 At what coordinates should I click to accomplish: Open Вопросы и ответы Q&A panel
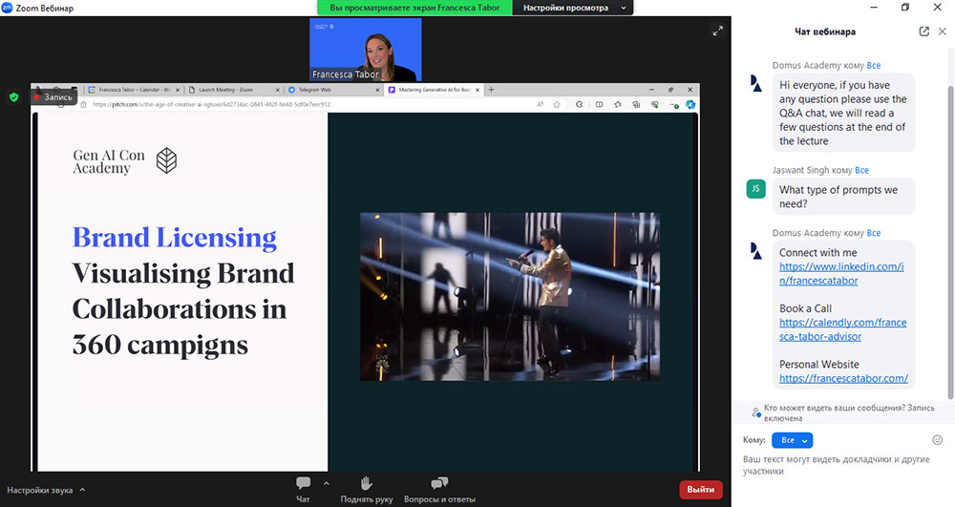coord(439,490)
